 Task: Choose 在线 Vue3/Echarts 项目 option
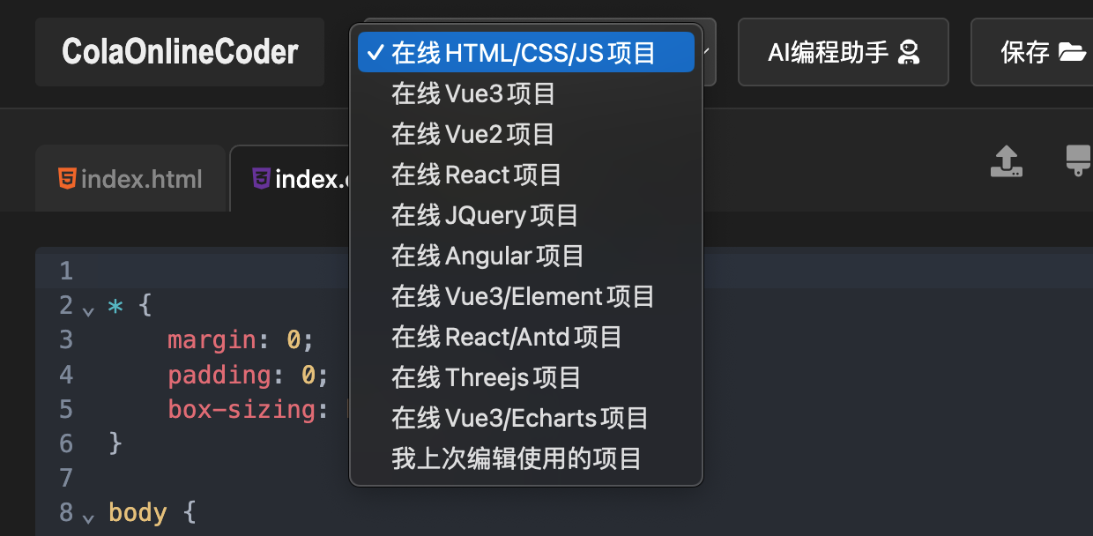click(x=526, y=418)
